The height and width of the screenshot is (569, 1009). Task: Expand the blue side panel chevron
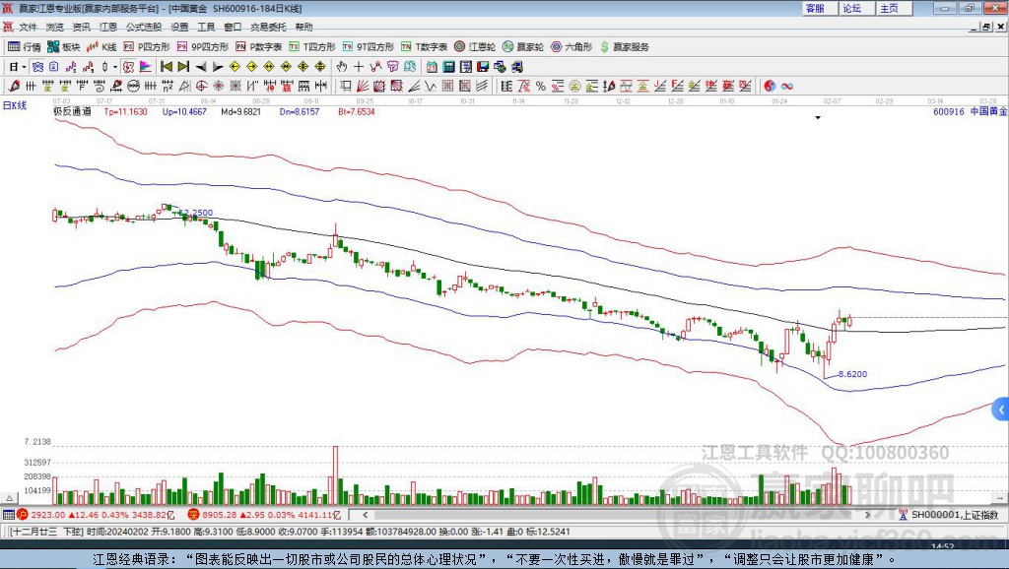(1001, 410)
